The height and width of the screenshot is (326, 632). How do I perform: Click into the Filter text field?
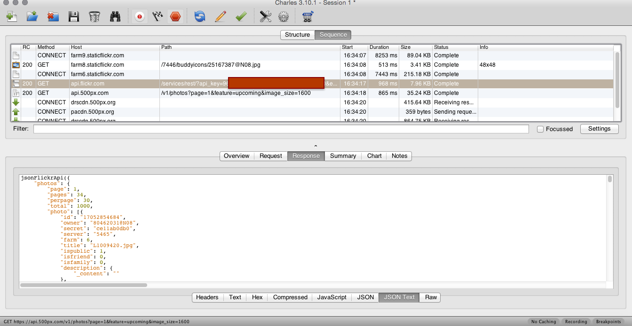tap(281, 129)
